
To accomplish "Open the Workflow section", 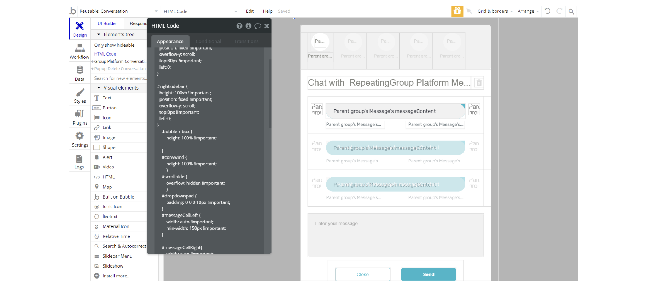I will [x=80, y=51].
